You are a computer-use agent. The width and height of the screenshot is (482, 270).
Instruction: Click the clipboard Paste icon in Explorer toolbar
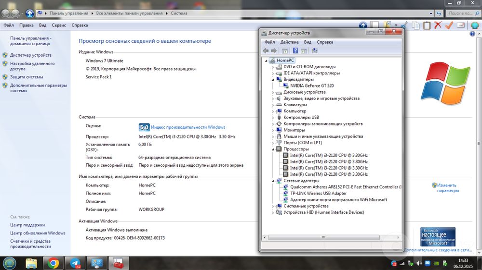coord(427,25)
